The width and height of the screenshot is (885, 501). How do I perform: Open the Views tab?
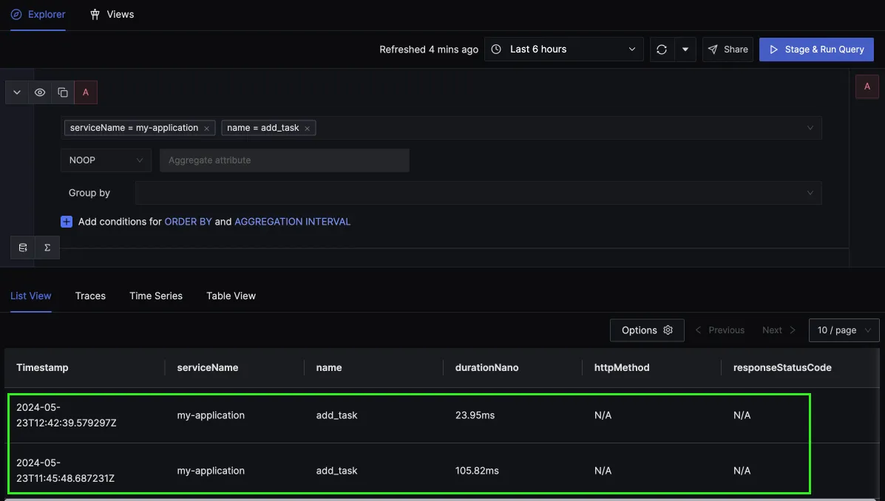tap(112, 15)
